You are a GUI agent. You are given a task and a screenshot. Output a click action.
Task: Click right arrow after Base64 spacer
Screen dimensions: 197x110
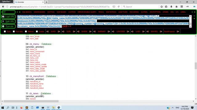(178, 31)
